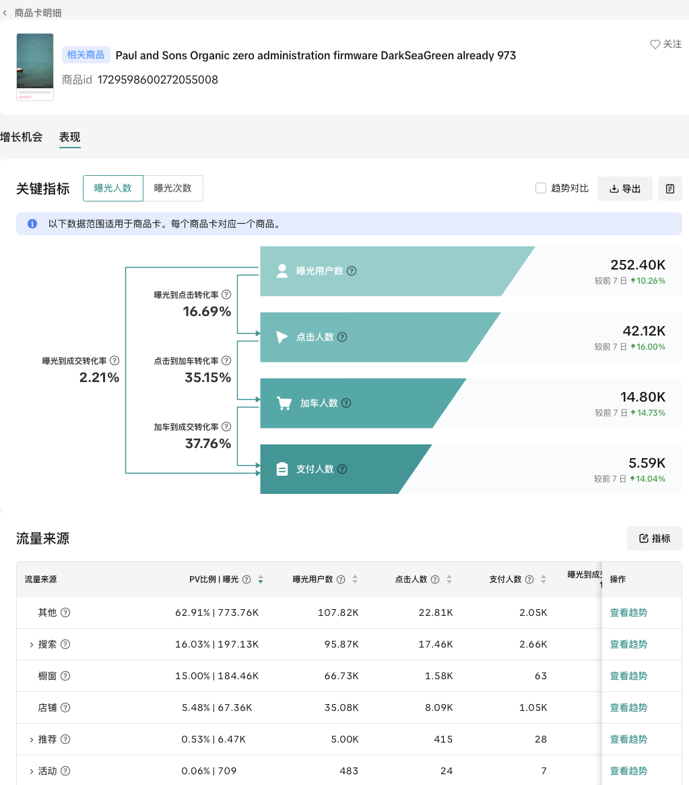Click the 导出 export button

coord(624,189)
